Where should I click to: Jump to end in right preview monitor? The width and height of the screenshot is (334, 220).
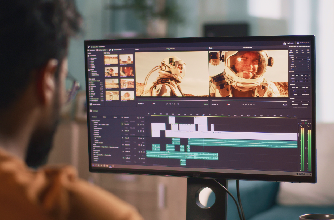click(254, 105)
